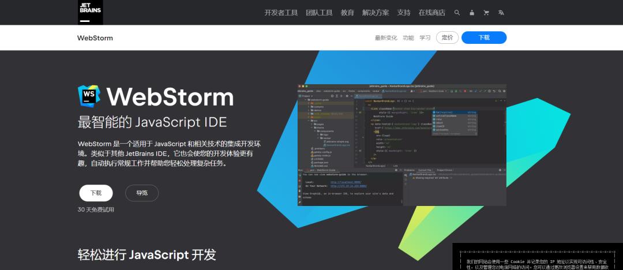Click the blue 下载 button

[484, 37]
